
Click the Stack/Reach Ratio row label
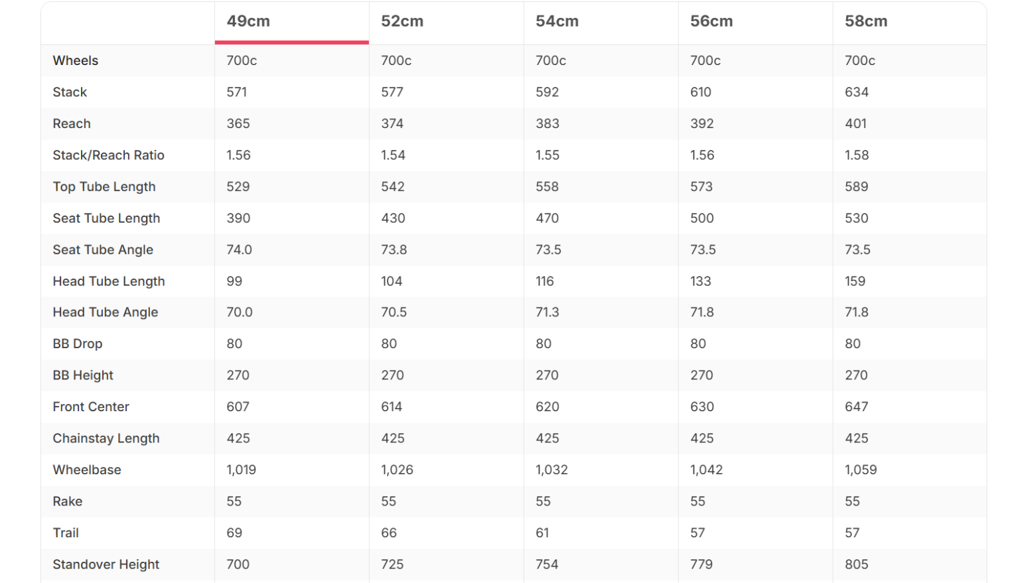(109, 155)
